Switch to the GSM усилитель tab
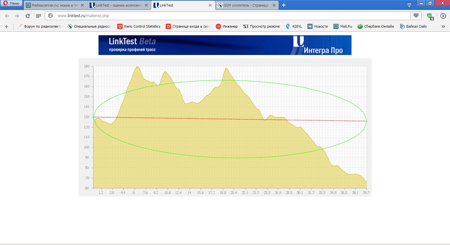 pos(247,5)
